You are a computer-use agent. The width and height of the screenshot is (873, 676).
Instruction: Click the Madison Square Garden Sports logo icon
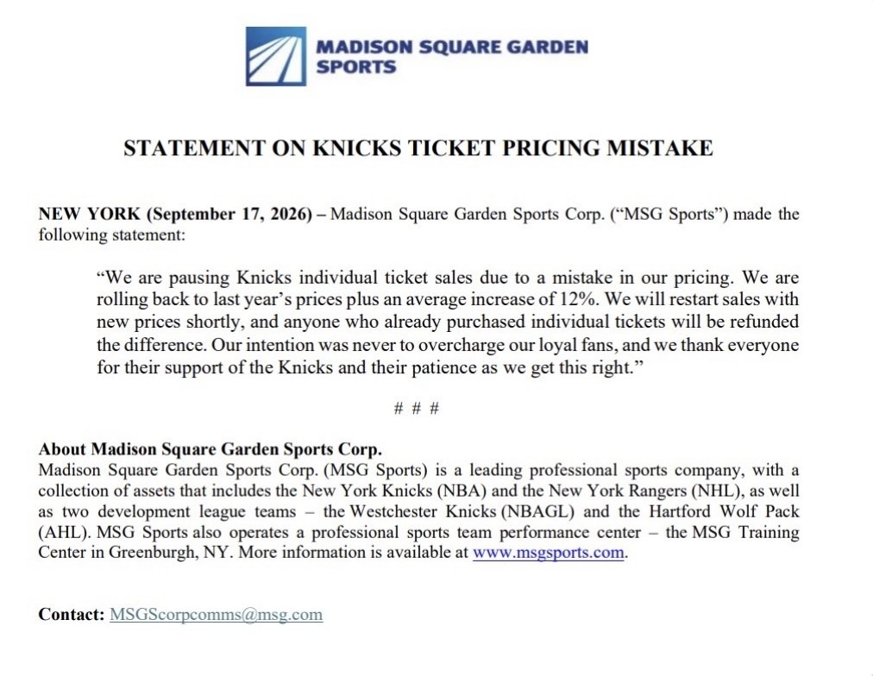pyautogui.click(x=276, y=56)
